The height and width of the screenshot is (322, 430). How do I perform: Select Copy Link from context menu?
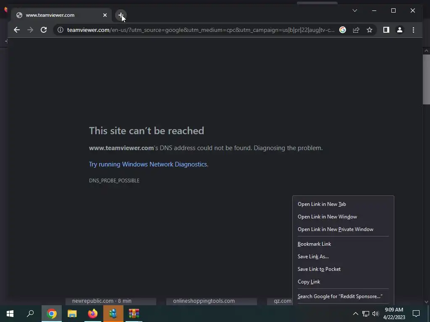[343, 281]
